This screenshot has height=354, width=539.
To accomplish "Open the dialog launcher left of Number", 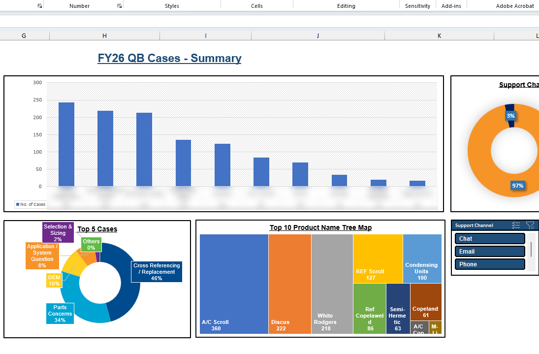I will click(x=40, y=6).
